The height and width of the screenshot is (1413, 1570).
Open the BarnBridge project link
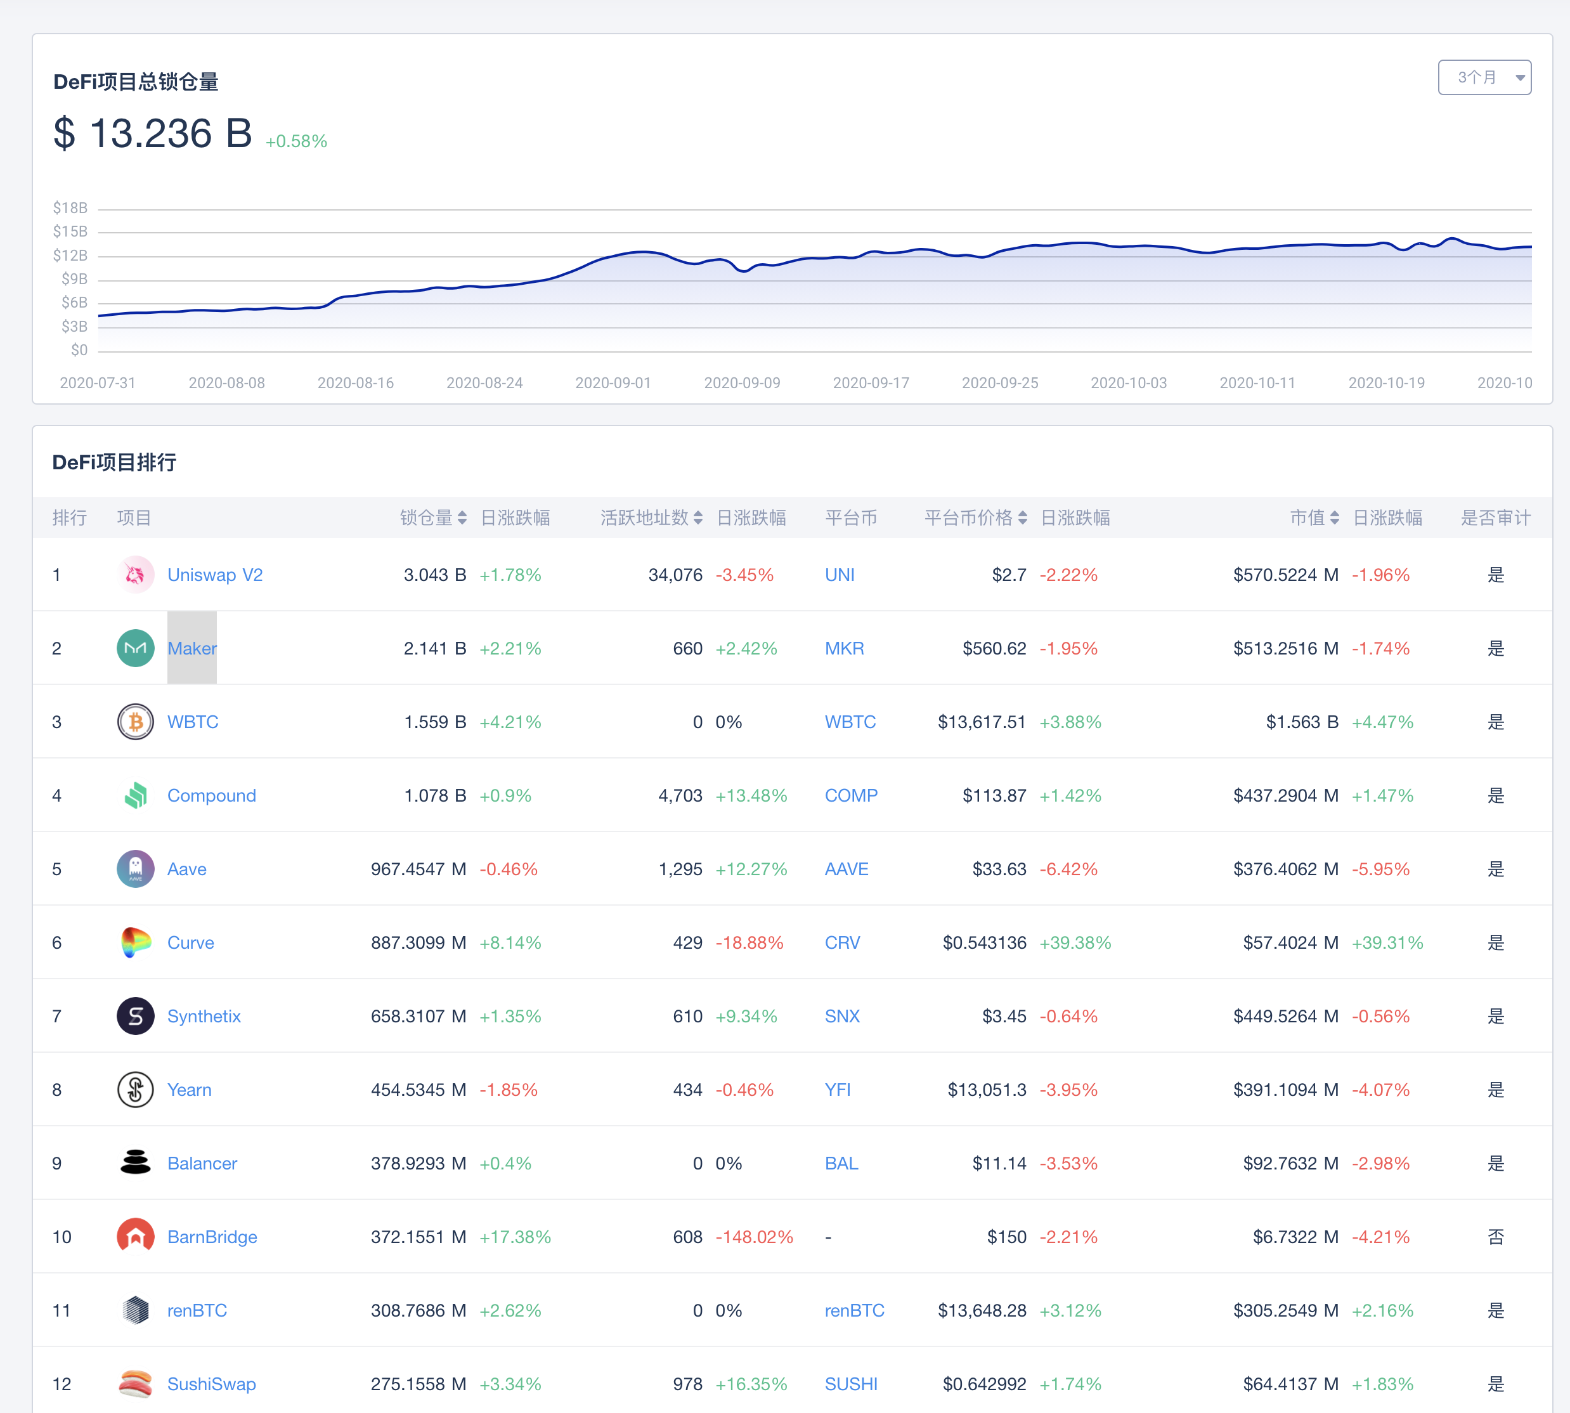[212, 1237]
